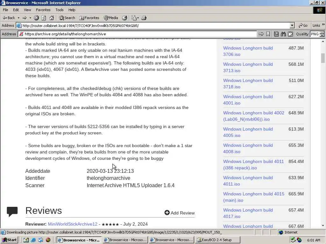The height and width of the screenshot is (244, 326).
Task: Open the Tools menu
Action: 59,10
